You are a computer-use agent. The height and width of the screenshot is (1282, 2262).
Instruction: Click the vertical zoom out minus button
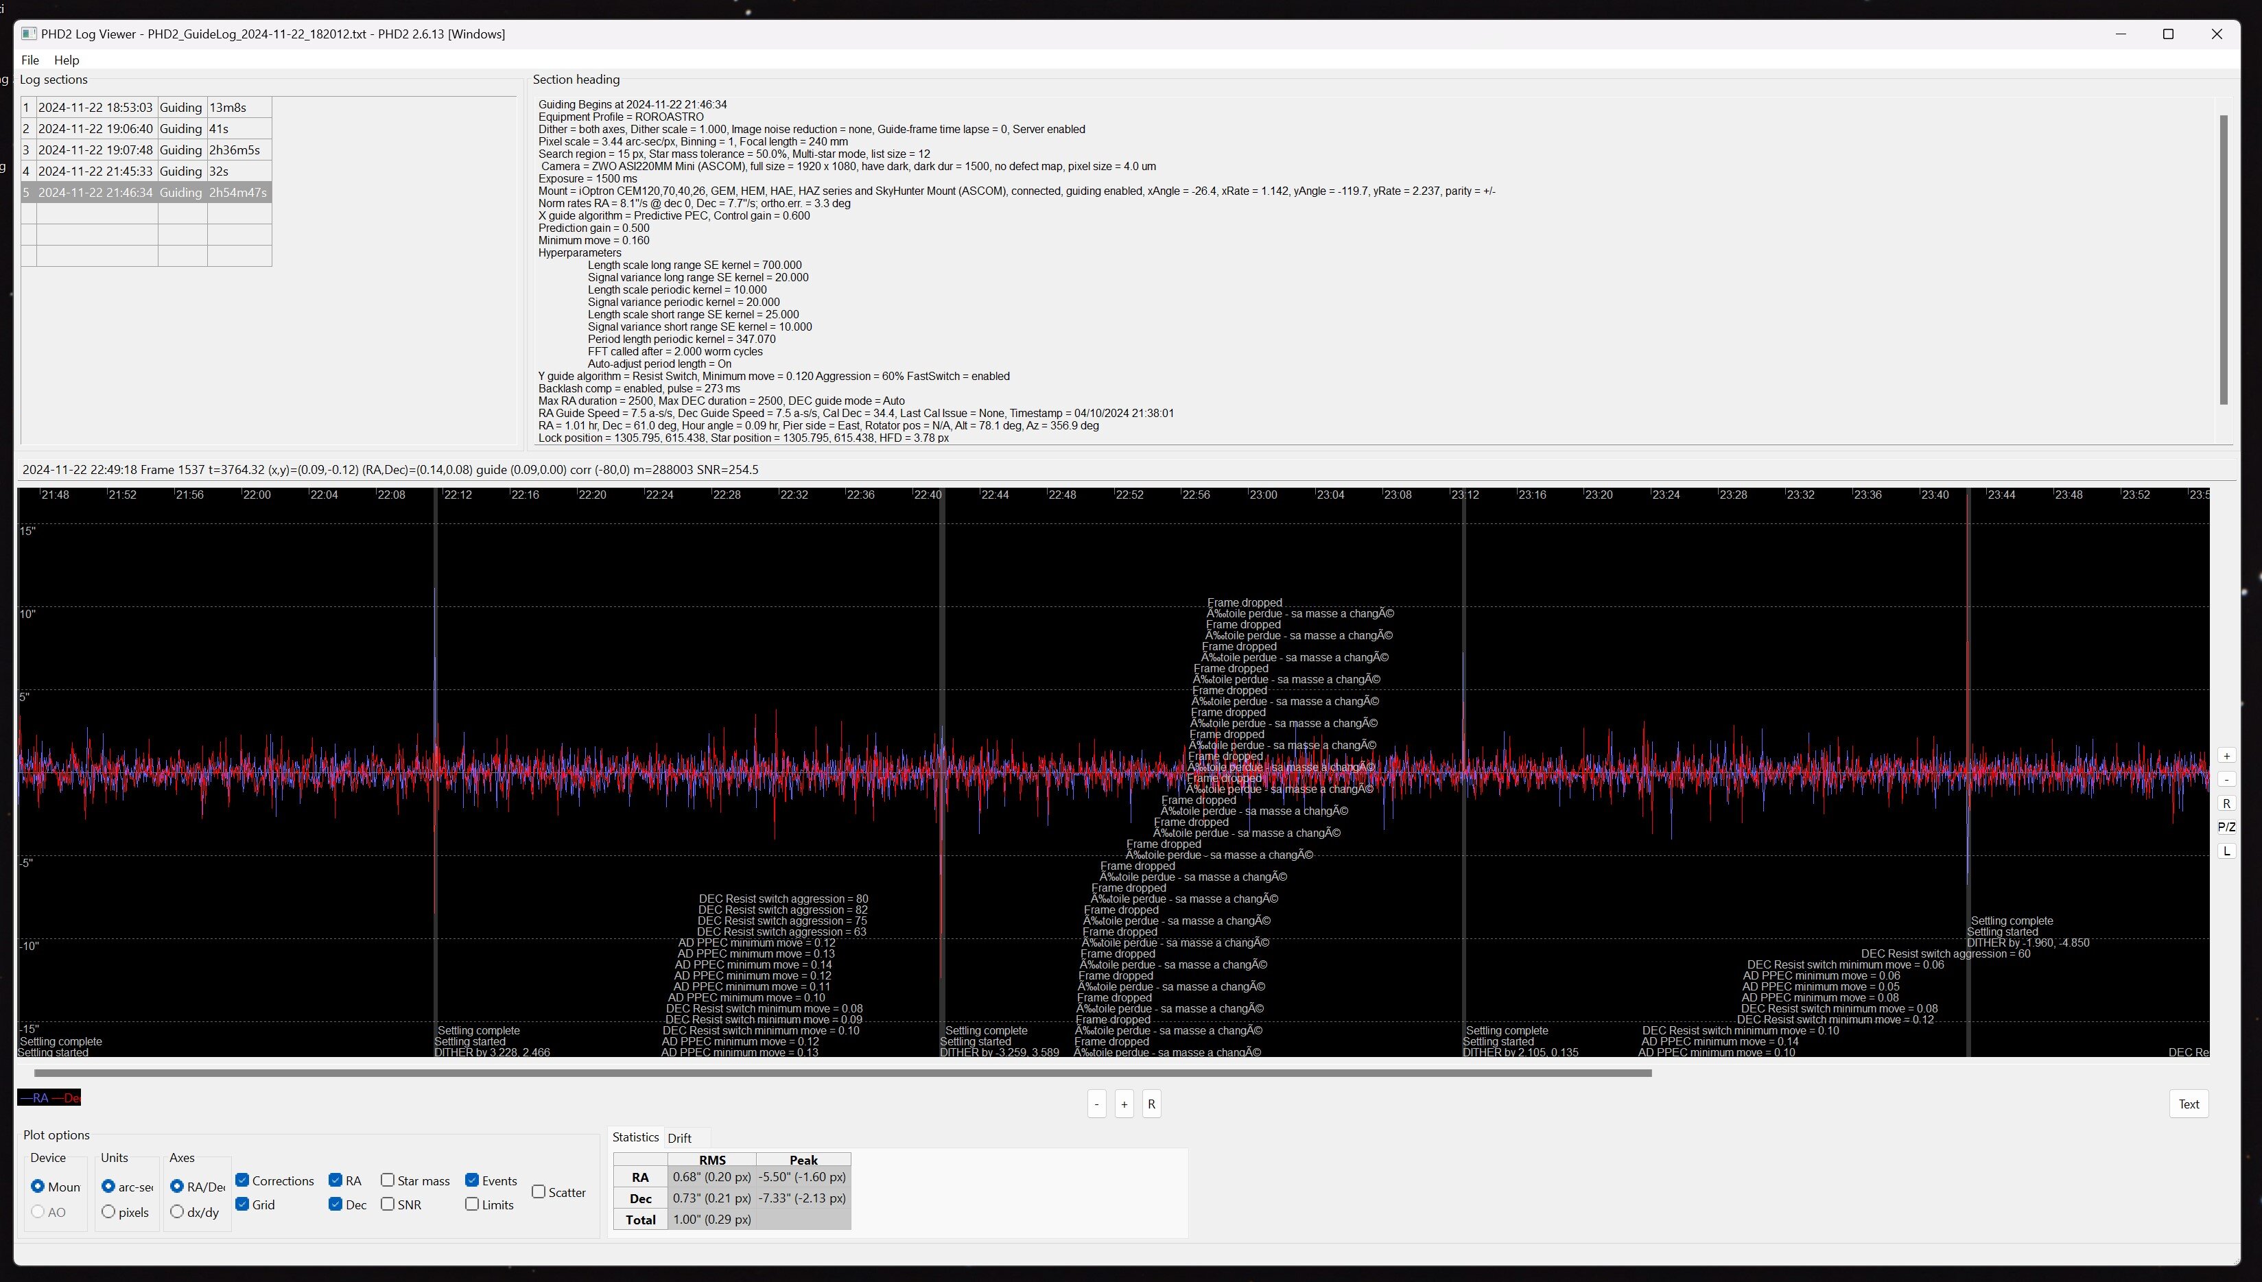2226,780
